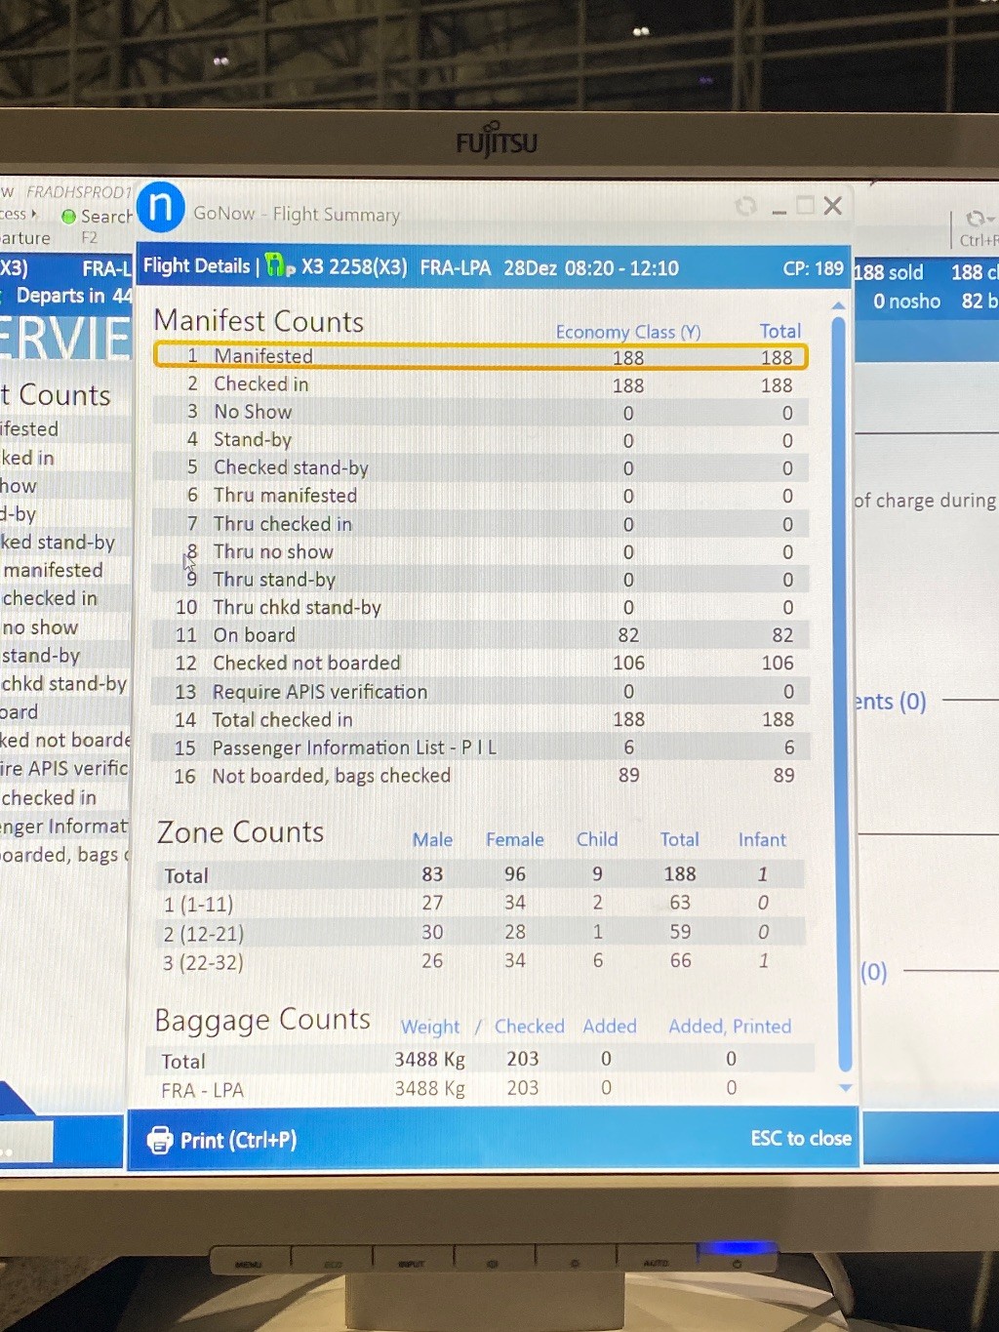Image resolution: width=999 pixels, height=1332 pixels.
Task: Click the printer icon to print summary
Action: (x=159, y=1140)
